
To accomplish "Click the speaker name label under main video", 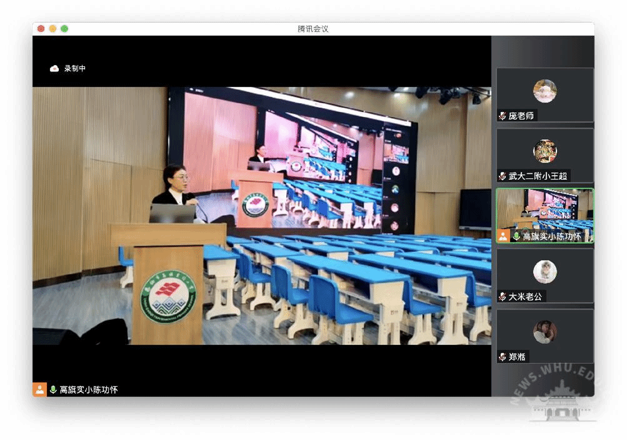I will point(88,390).
